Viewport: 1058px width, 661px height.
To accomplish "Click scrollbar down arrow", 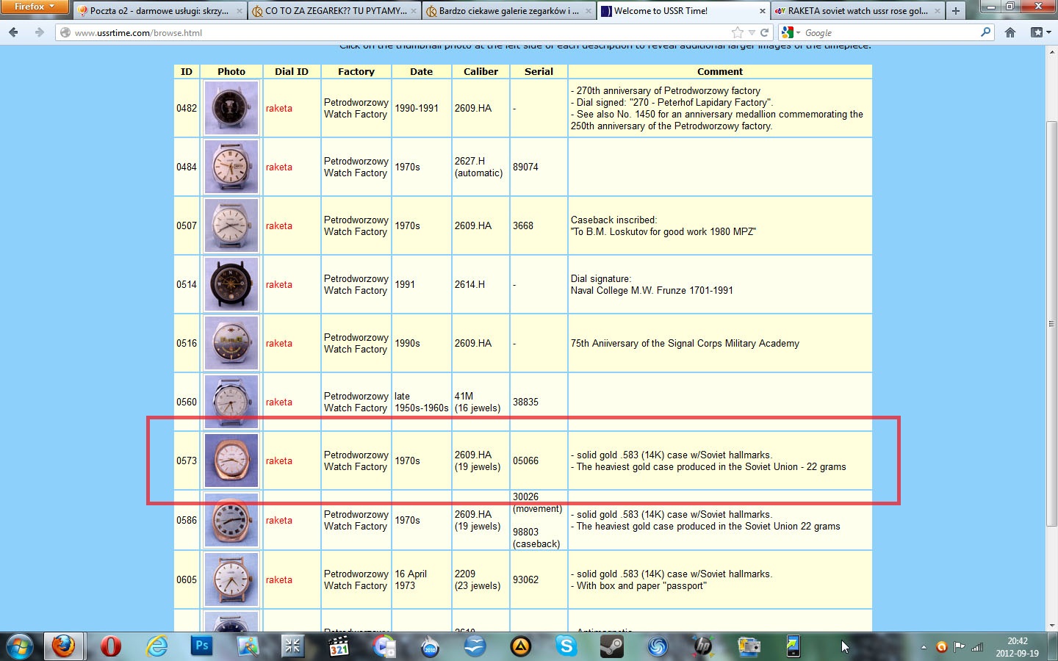I will tap(1051, 625).
